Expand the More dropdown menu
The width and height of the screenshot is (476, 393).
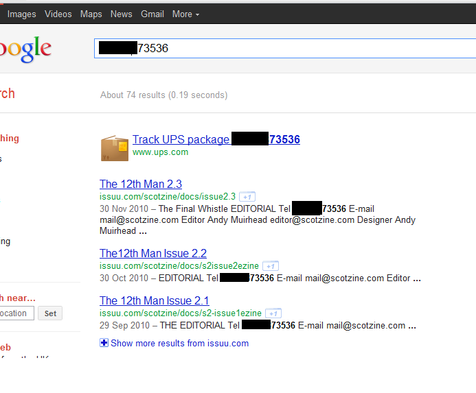[x=185, y=14]
